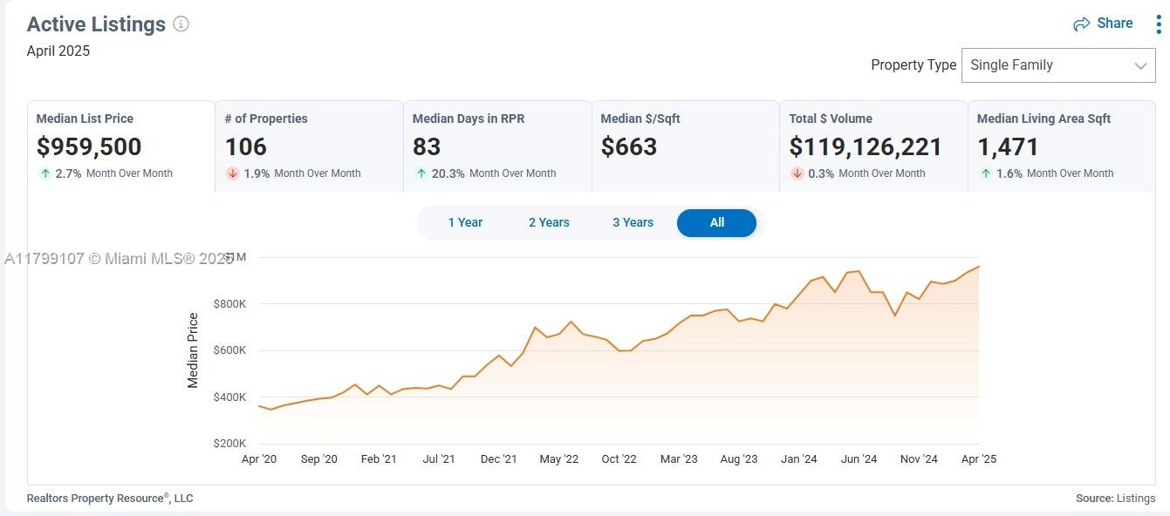Click the Share link text
This screenshot has width=1170, height=516.
pos(1115,24)
